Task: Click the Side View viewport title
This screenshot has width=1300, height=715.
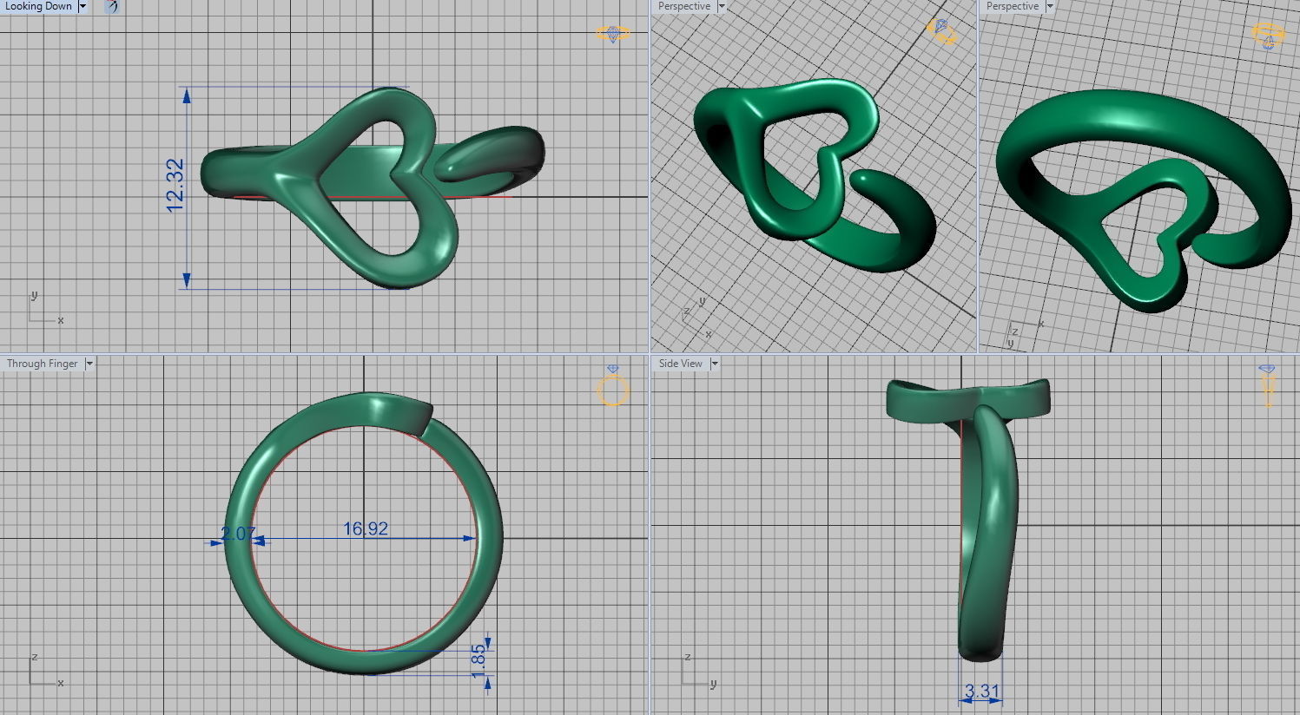Action: click(681, 364)
